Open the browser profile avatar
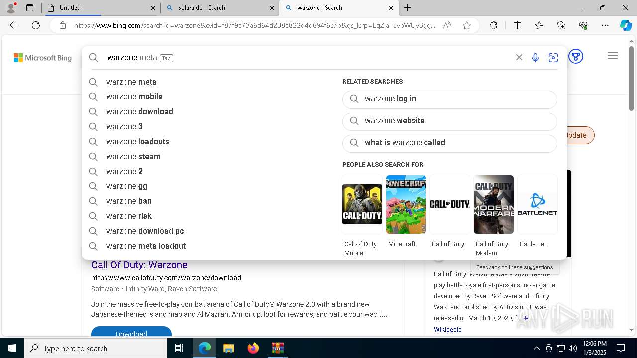 coord(11,8)
